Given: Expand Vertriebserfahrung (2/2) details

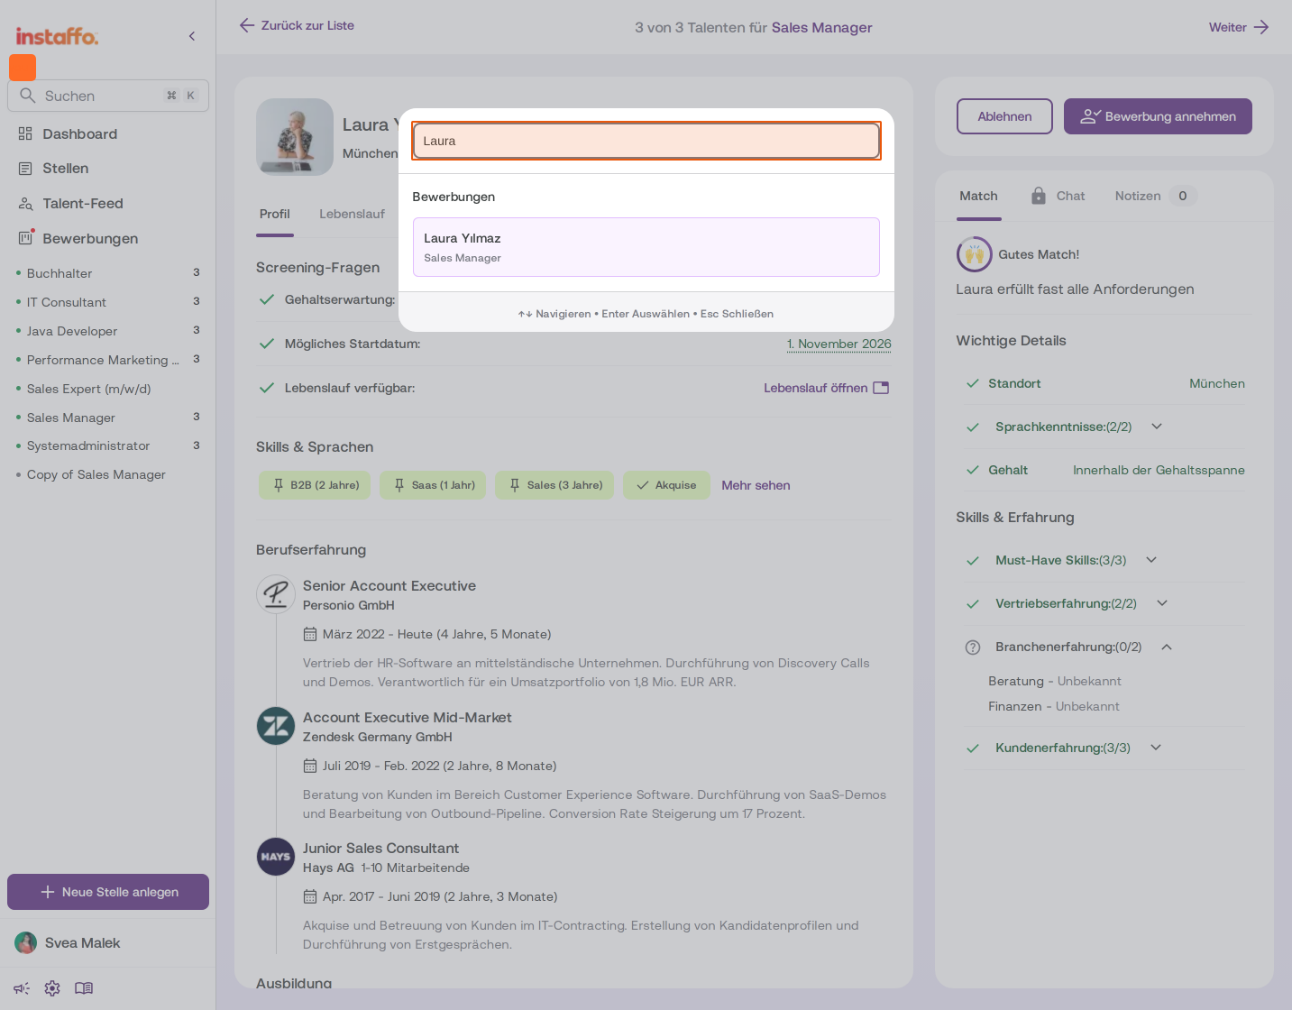Looking at the screenshot, I should 1162,603.
